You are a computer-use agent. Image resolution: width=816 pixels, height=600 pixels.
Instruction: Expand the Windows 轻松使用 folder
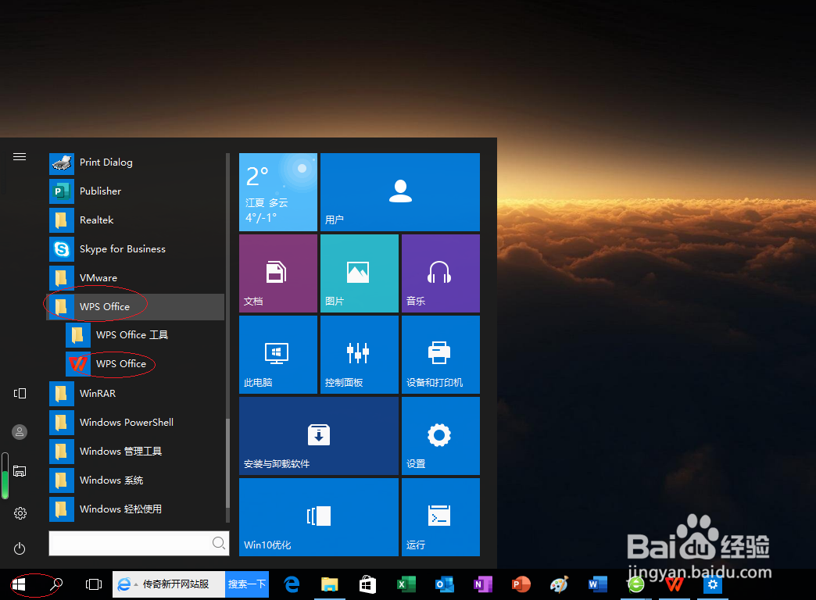[x=136, y=509]
